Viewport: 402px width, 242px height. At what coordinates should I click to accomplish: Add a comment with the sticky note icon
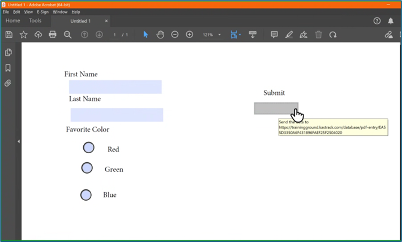(274, 34)
